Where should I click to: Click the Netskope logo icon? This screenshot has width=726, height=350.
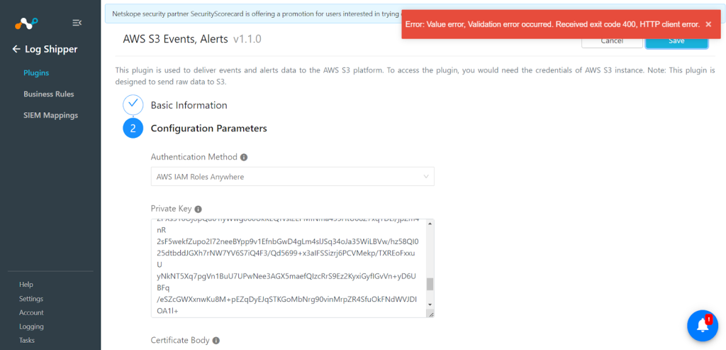(26, 23)
